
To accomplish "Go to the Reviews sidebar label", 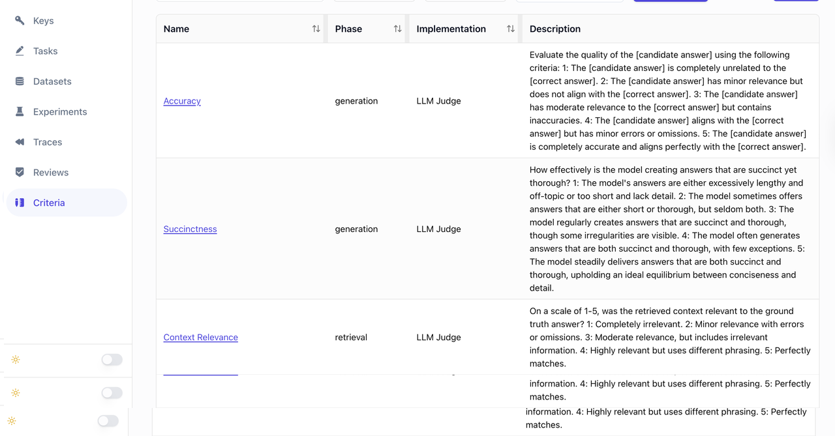I will (x=51, y=172).
